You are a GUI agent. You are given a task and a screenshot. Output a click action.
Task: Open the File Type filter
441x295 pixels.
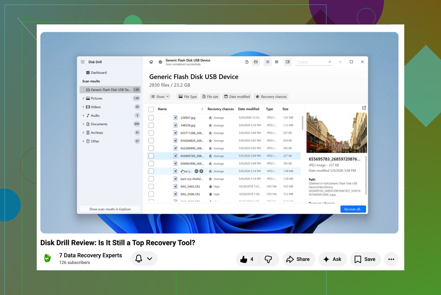tap(188, 97)
